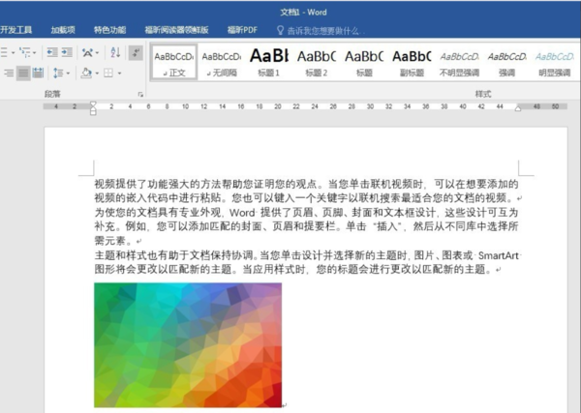Click the word "Word" in the second paragraph
The height and width of the screenshot is (413, 581).
coord(242,213)
